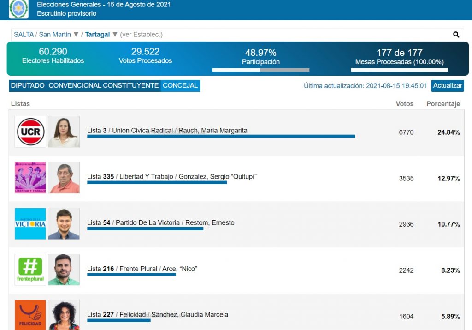Click the SALTA breadcrumb link
Image resolution: width=472 pixels, height=330 pixels.
(24, 35)
